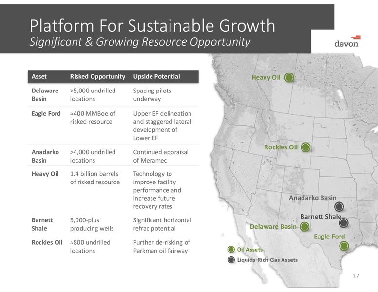Click the 'Anadarko Basin' map label

tap(313, 198)
